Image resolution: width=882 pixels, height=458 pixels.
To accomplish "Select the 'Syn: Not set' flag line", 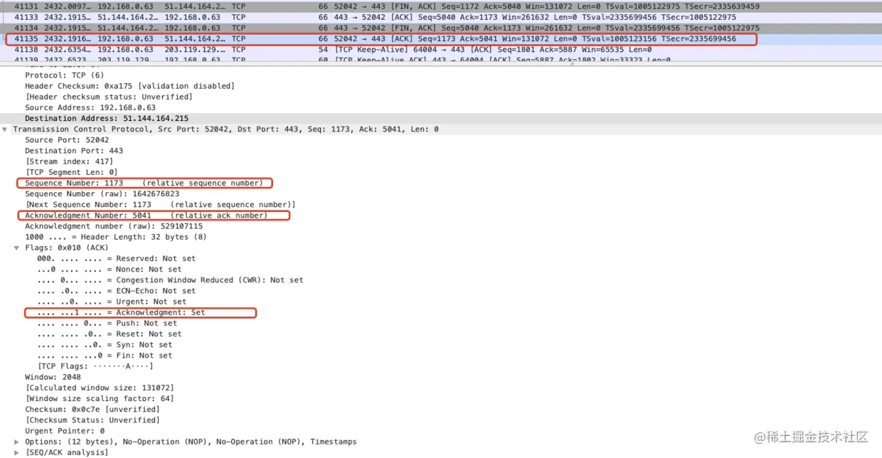I will 105,344.
